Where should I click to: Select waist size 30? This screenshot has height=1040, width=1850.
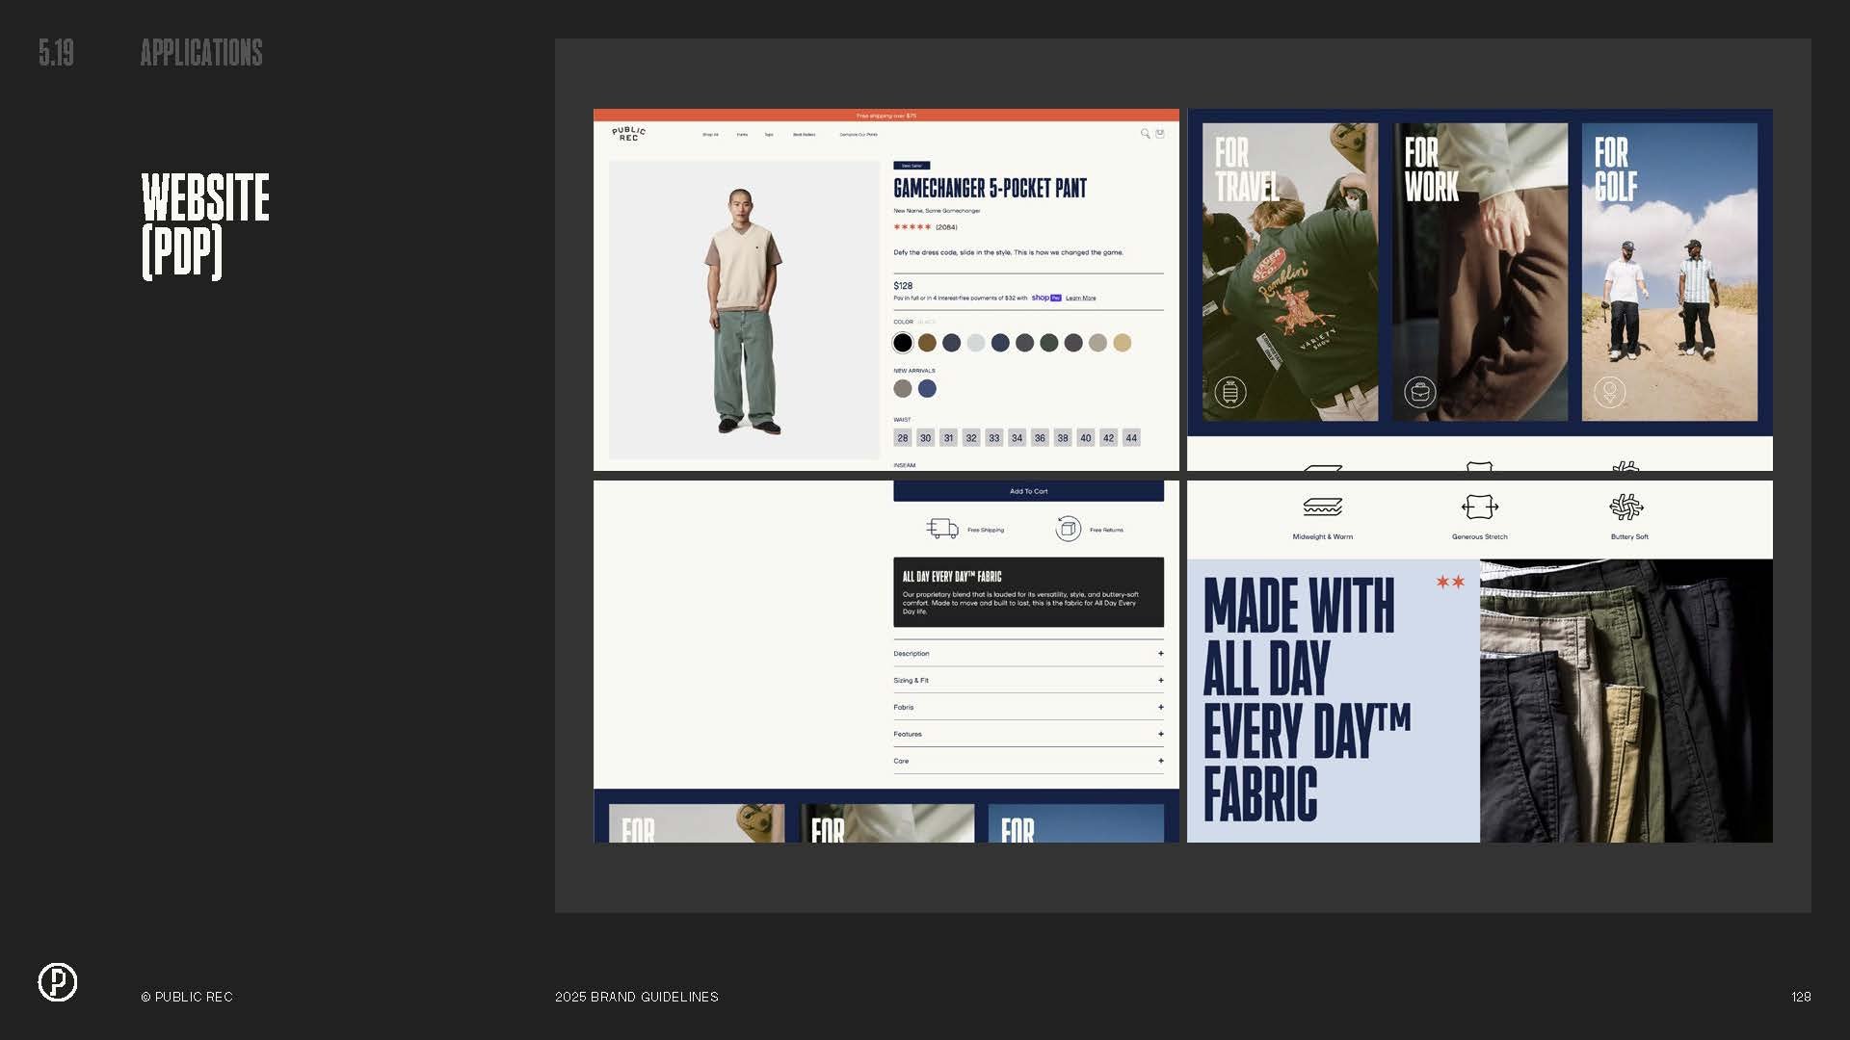(x=926, y=438)
